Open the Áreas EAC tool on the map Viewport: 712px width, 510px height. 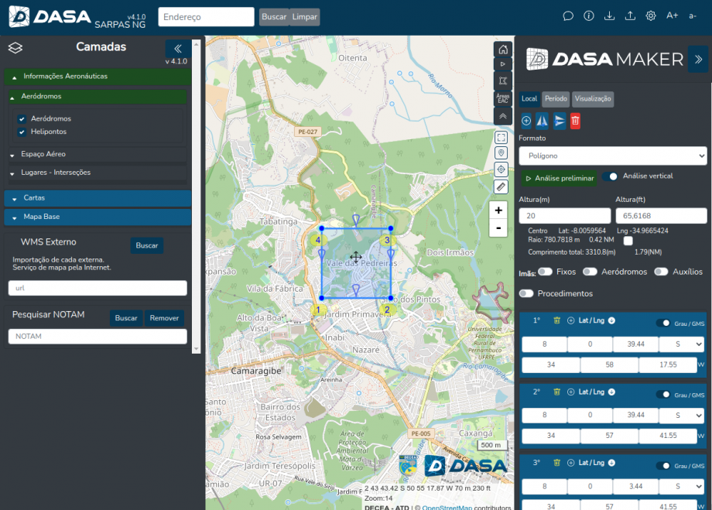pos(502,96)
